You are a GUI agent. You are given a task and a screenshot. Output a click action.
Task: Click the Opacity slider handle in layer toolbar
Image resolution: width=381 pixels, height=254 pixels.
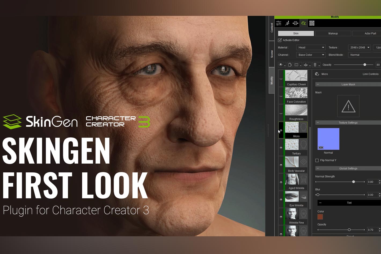tap(365, 65)
